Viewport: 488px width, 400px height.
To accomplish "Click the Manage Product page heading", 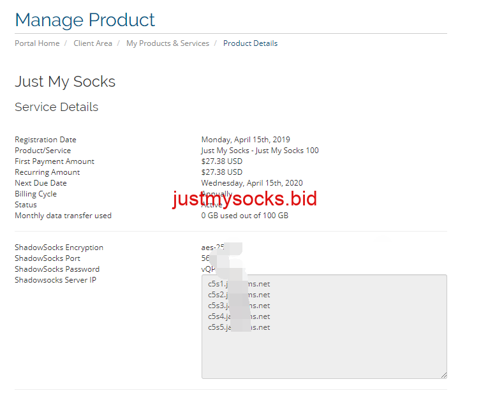I will click(x=85, y=20).
